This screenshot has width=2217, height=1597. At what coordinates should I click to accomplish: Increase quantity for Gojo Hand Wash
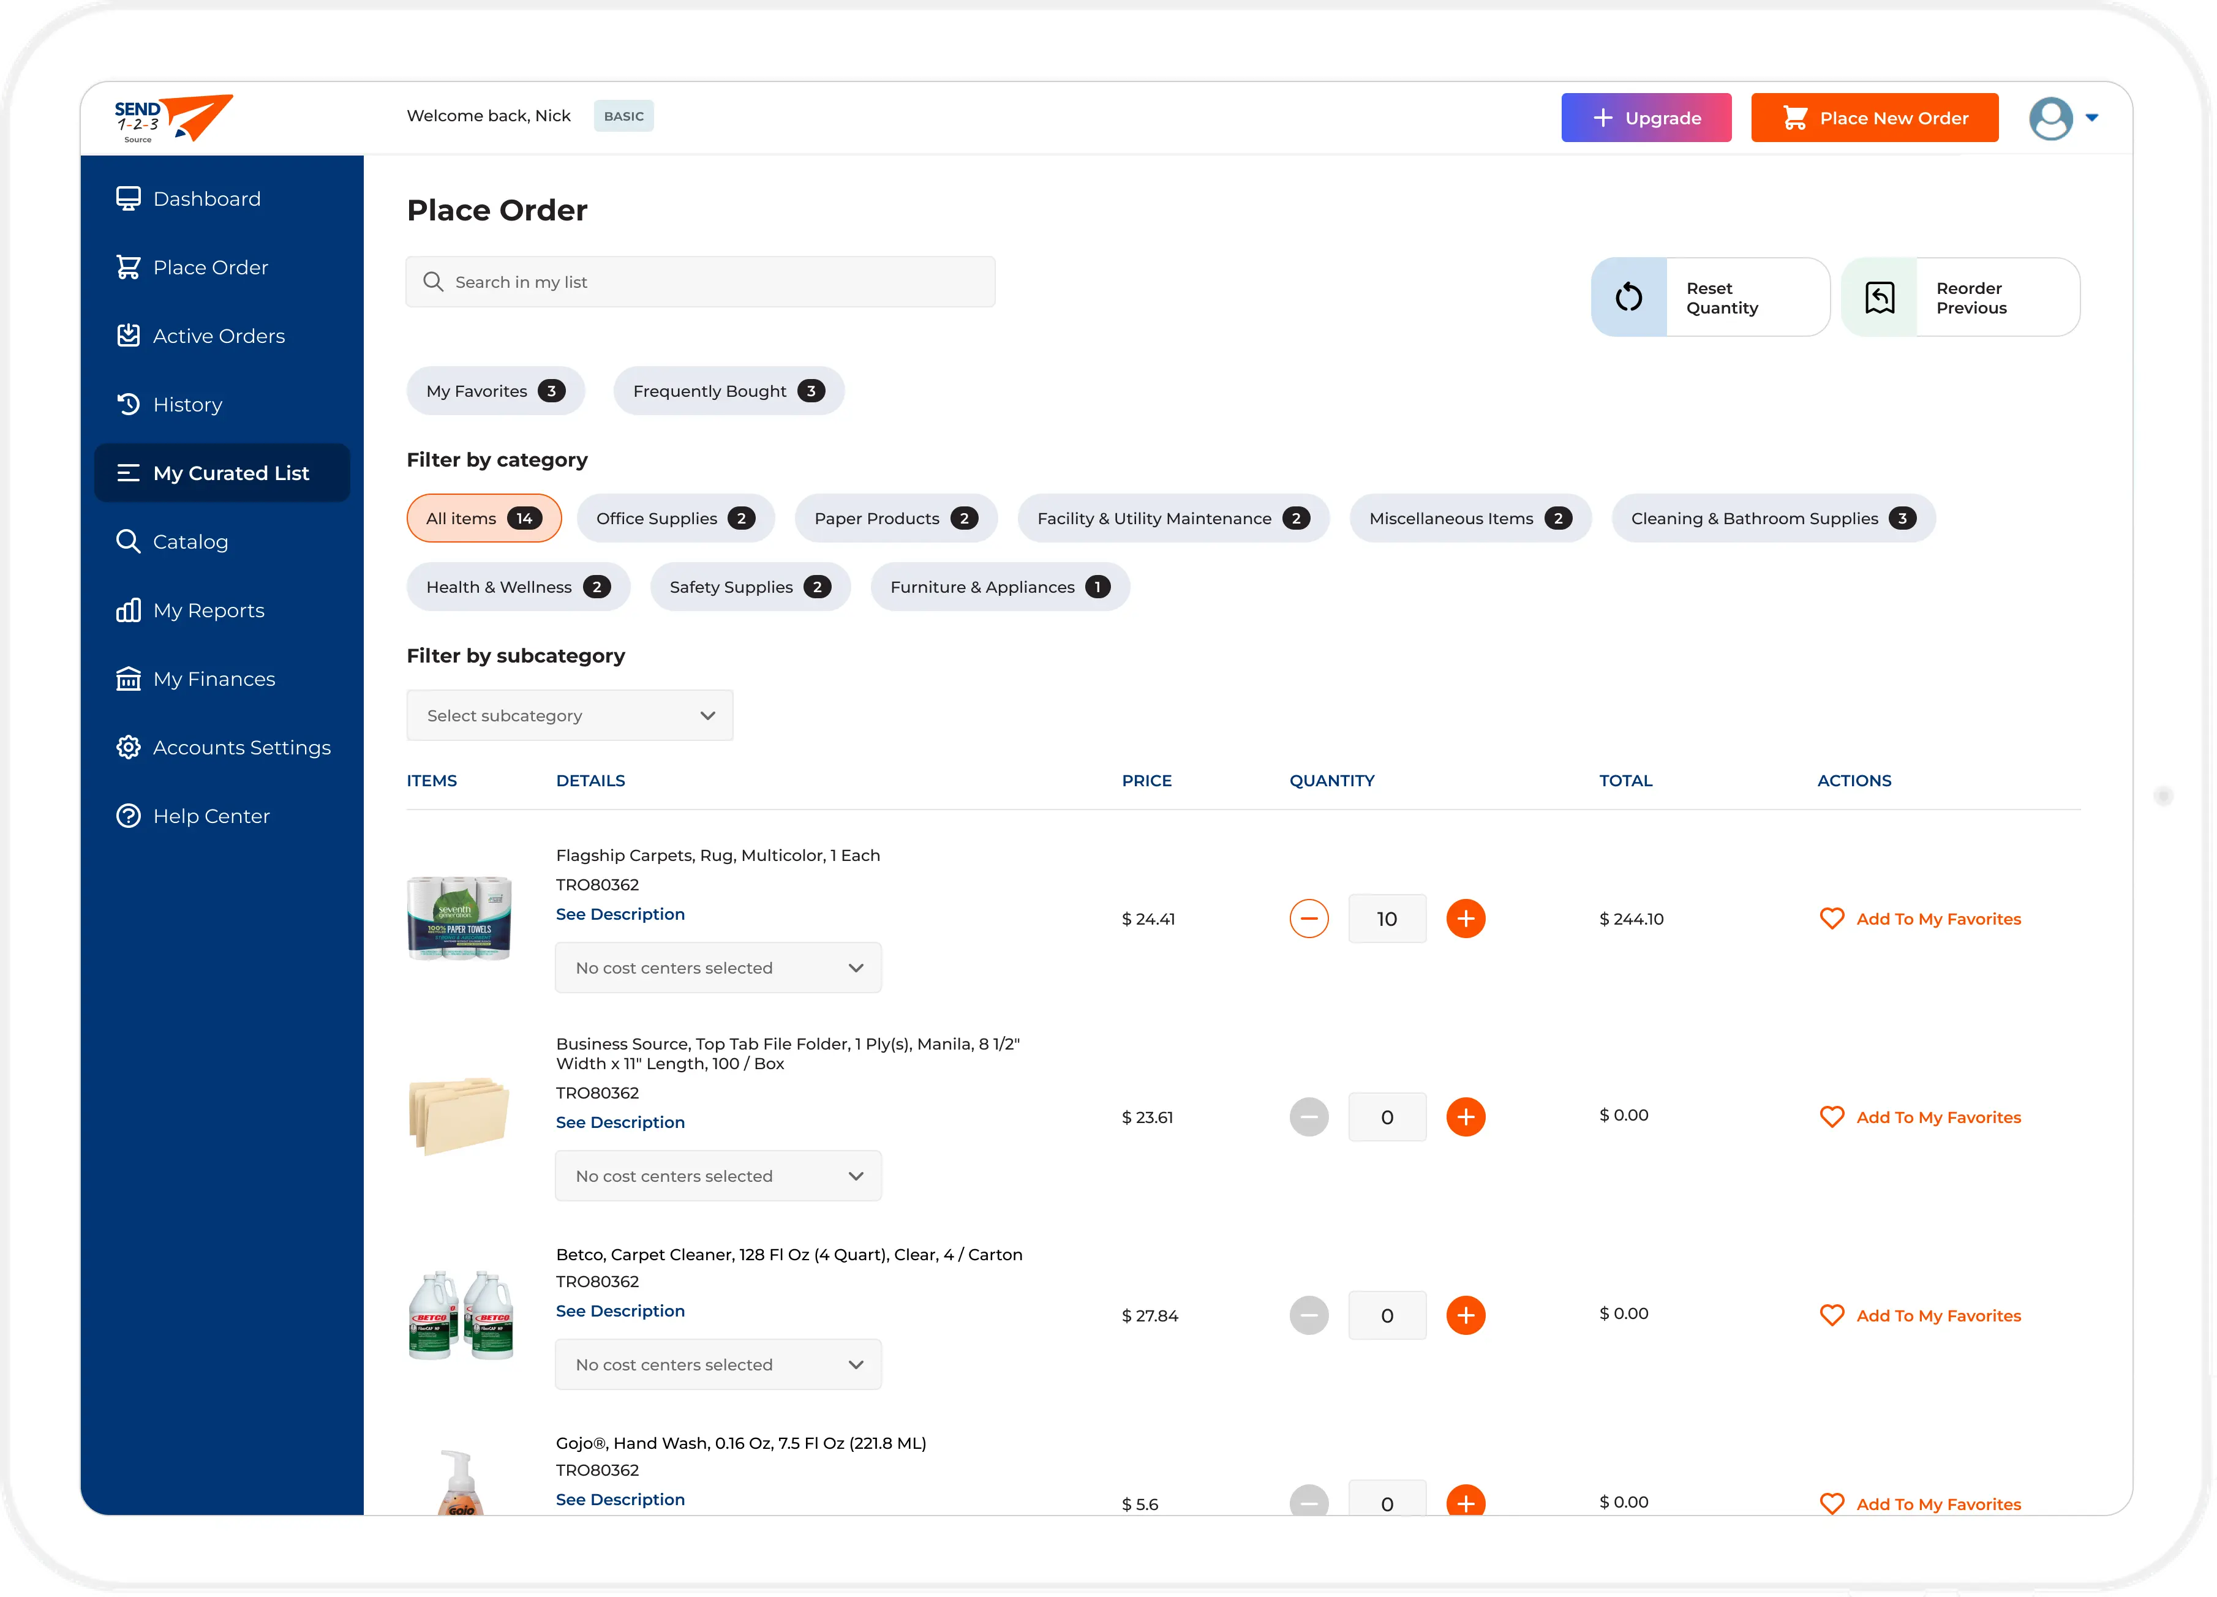[x=1466, y=1500]
